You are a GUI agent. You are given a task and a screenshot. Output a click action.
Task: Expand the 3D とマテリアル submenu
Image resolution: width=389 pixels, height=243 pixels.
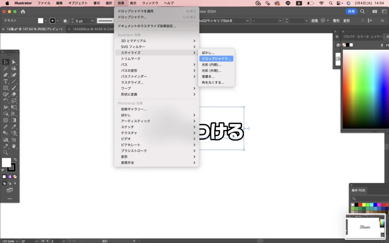tap(157, 41)
